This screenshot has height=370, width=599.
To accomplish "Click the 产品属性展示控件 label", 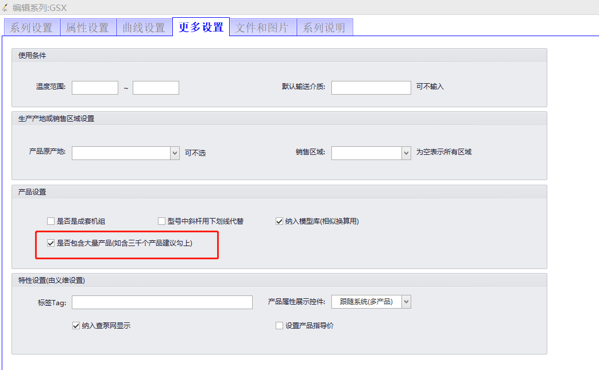I will tap(296, 302).
